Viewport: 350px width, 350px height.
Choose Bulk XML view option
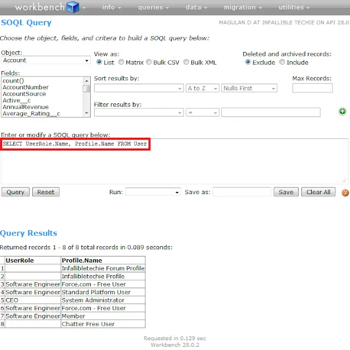(x=186, y=62)
